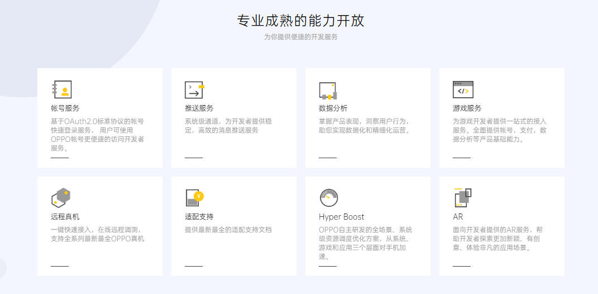The width and height of the screenshot is (598, 294).
Task: Open the 帐号服务 title link
Action: point(65,108)
